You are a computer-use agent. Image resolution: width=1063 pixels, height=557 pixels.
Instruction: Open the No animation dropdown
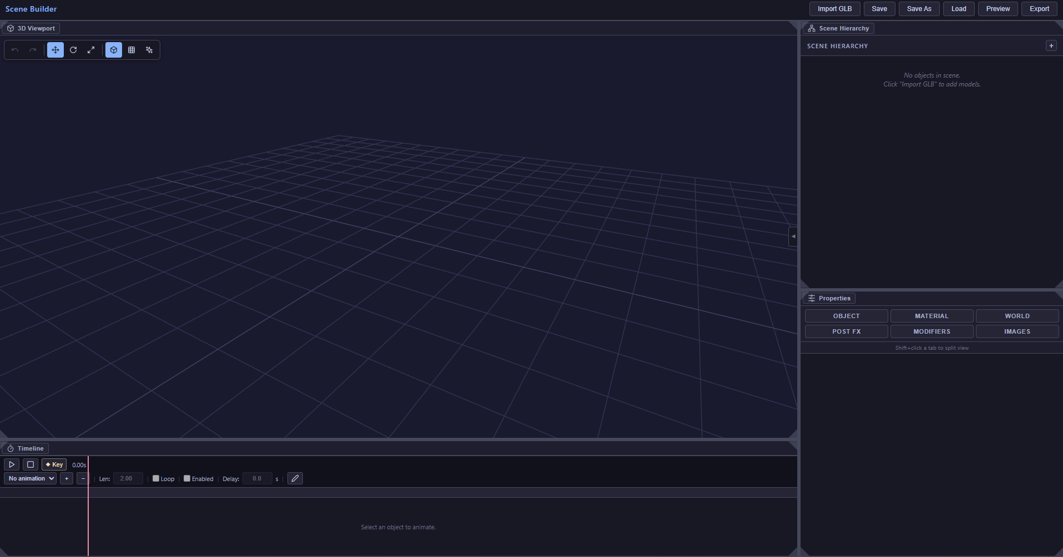[x=31, y=478]
